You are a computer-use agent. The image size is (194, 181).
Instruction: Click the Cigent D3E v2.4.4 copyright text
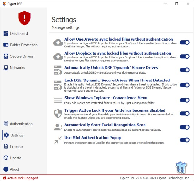155,178
